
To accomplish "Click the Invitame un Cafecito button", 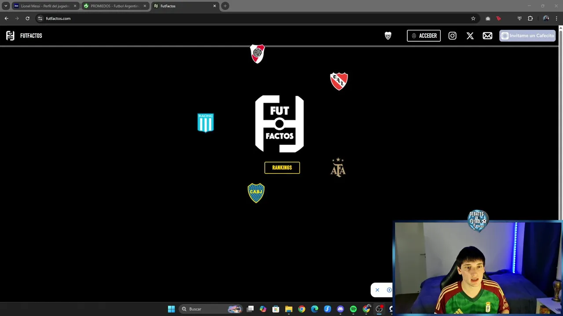I will click(527, 36).
